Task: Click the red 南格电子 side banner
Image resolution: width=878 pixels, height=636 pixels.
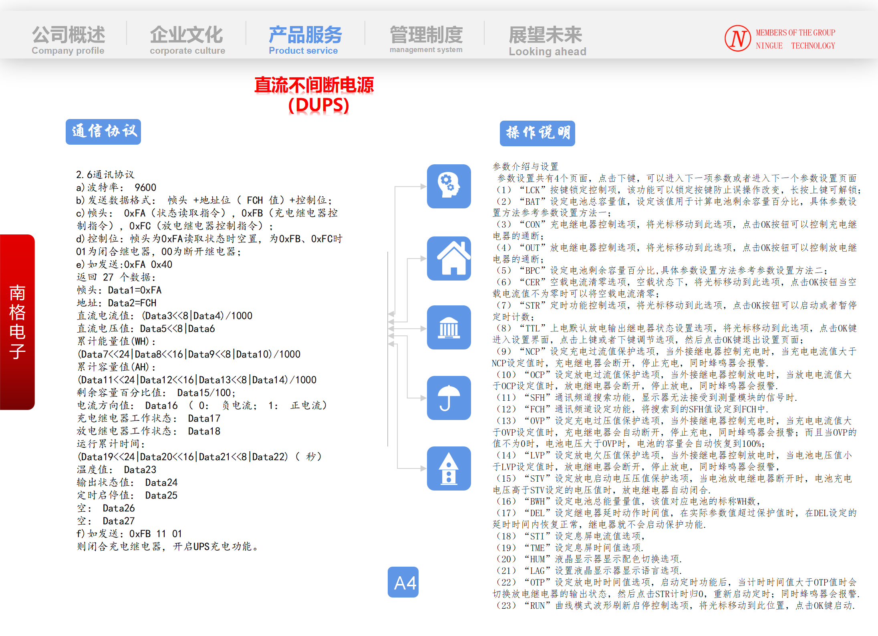Action: 17,322
